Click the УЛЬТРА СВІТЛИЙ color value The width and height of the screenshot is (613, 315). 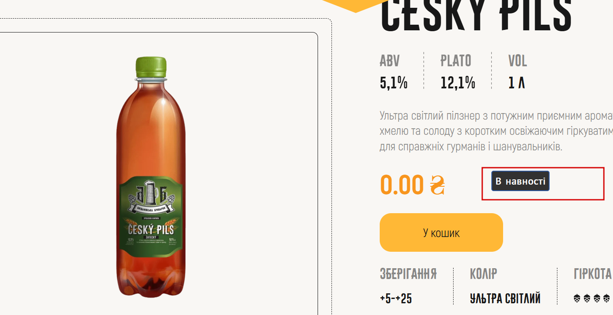[505, 299]
